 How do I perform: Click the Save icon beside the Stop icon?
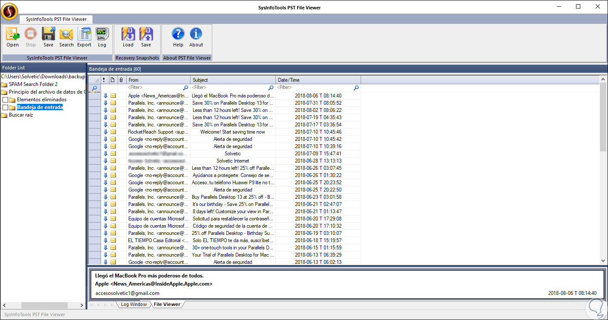click(49, 34)
